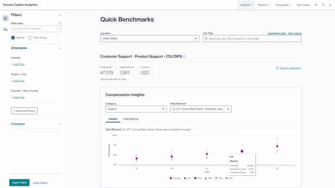Close the Filters panel
This screenshot has height=188, width=335.
click(61, 15)
